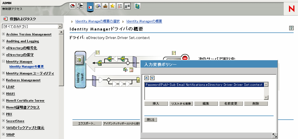Click the resize corner icon in dialog
This screenshot has width=298, height=139.
pos(275,135)
